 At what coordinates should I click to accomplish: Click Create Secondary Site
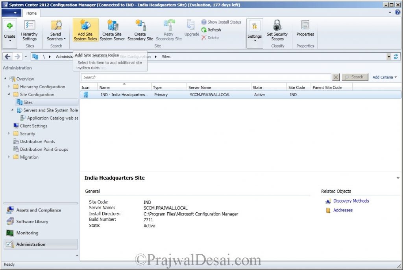[140, 30]
